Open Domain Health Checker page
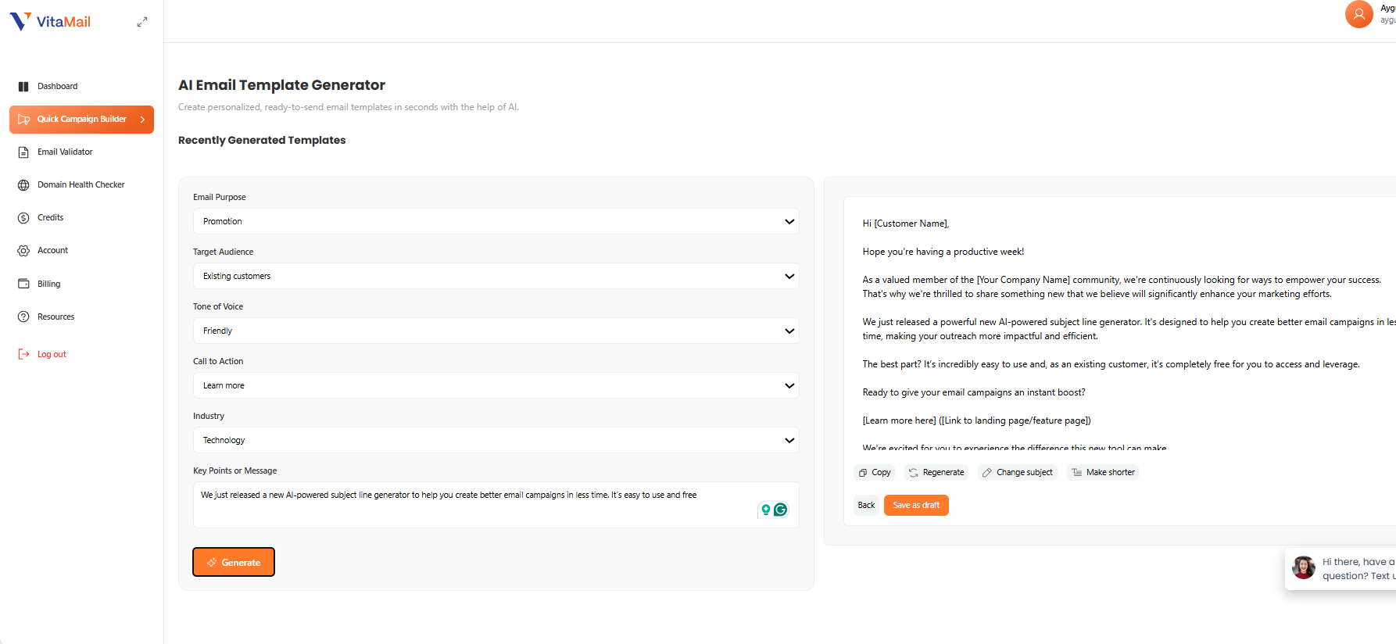This screenshot has height=644, width=1396. click(81, 185)
